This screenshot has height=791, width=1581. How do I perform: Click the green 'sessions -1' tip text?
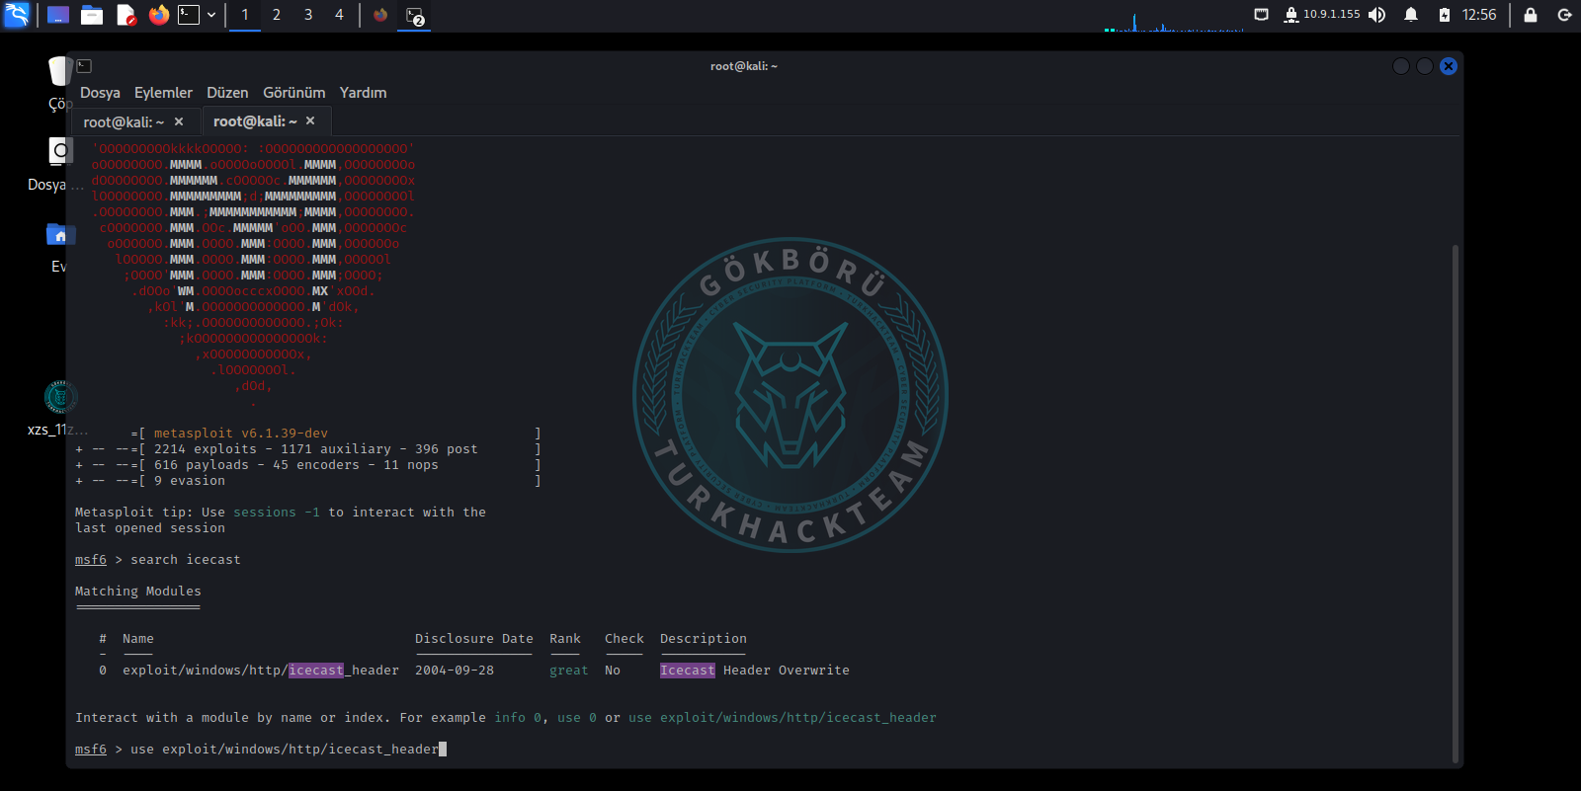277,513
